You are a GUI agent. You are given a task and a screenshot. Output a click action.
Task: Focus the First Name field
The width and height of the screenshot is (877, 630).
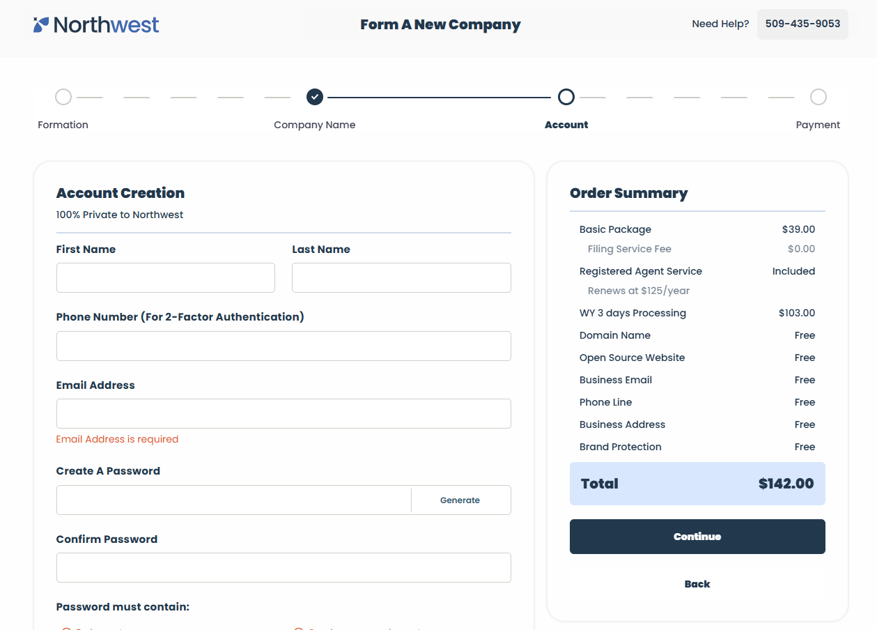coord(166,277)
